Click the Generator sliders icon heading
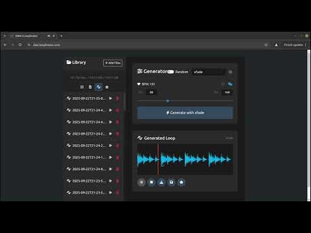 [140, 71]
